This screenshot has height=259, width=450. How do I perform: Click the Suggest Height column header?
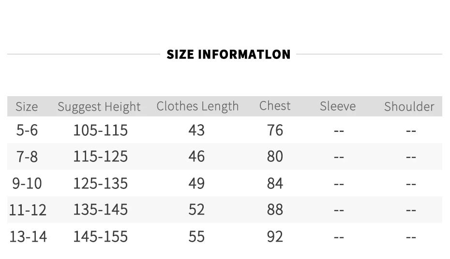tap(99, 107)
